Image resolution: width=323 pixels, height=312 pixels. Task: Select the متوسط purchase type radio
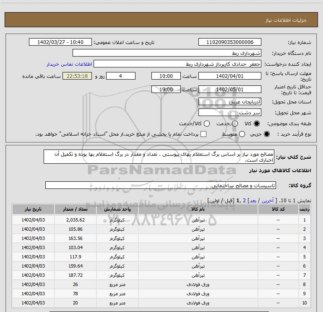click(x=242, y=134)
